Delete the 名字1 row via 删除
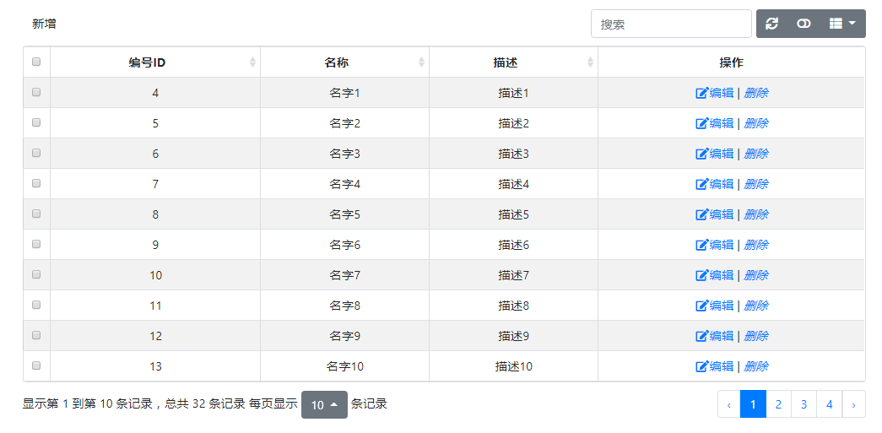 coord(756,93)
